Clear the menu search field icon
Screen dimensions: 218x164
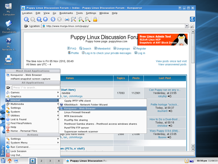[8, 87]
